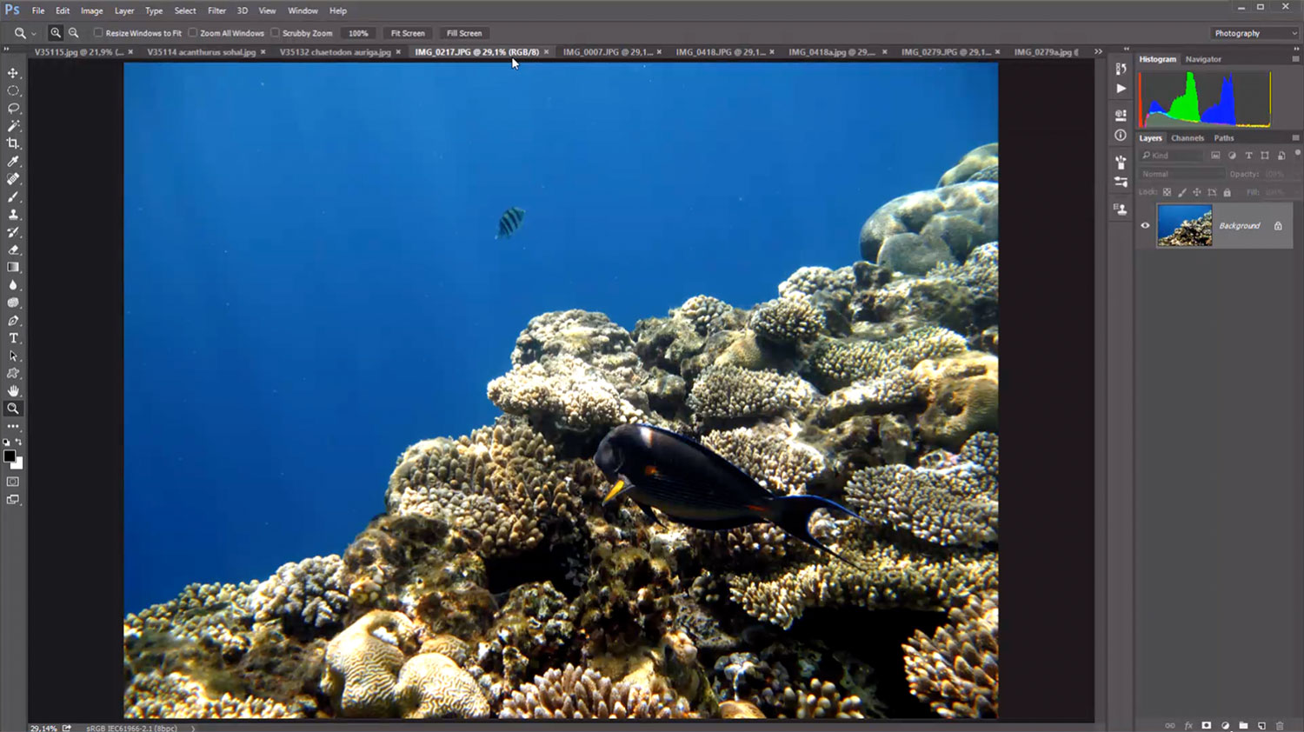Expand the hidden document tabs list
Screen dimensions: 1304x732
click(x=1098, y=52)
